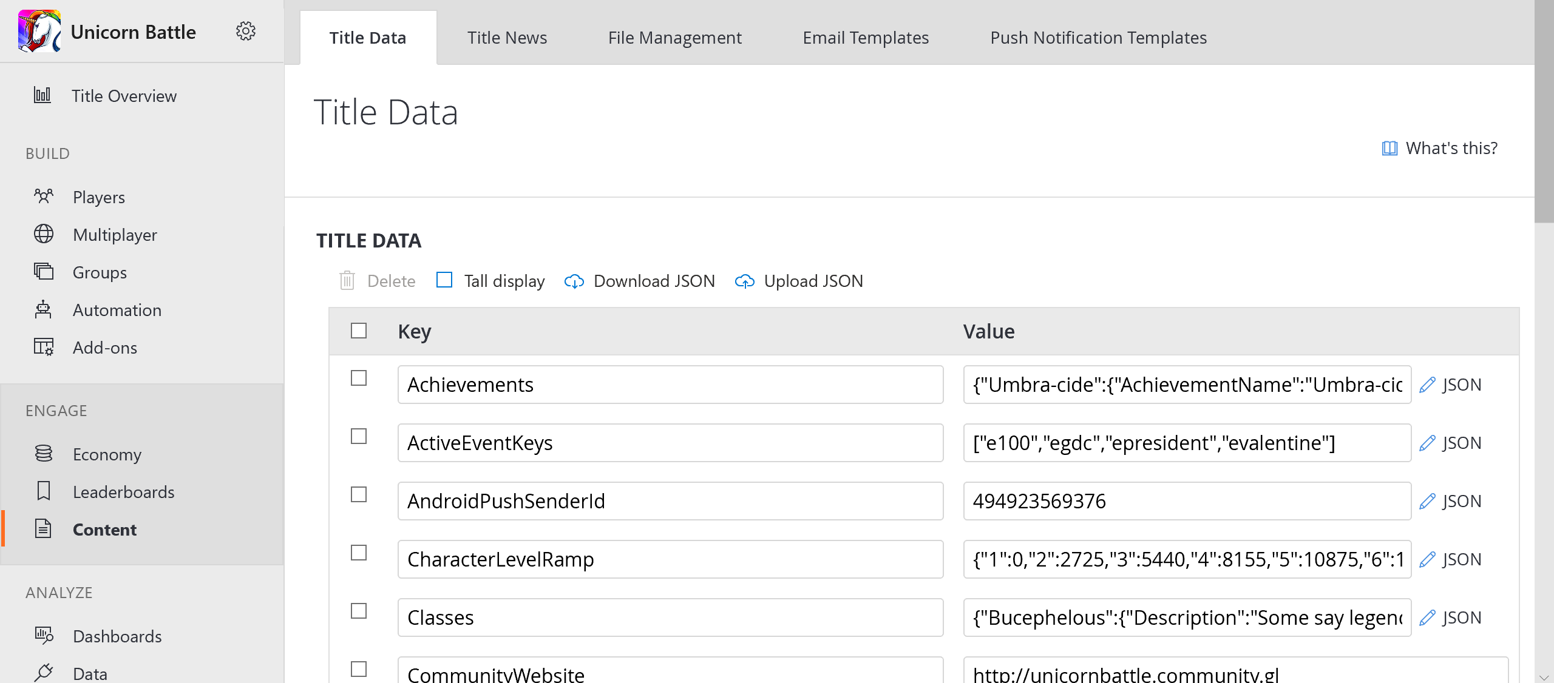Image resolution: width=1554 pixels, height=683 pixels.
Task: Click the Title Overview icon in sidebar
Action: click(42, 96)
